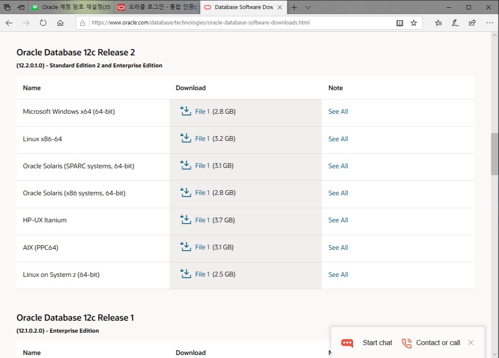
Task: Download File 1 for AIX (PPC64)
Action: [202, 247]
